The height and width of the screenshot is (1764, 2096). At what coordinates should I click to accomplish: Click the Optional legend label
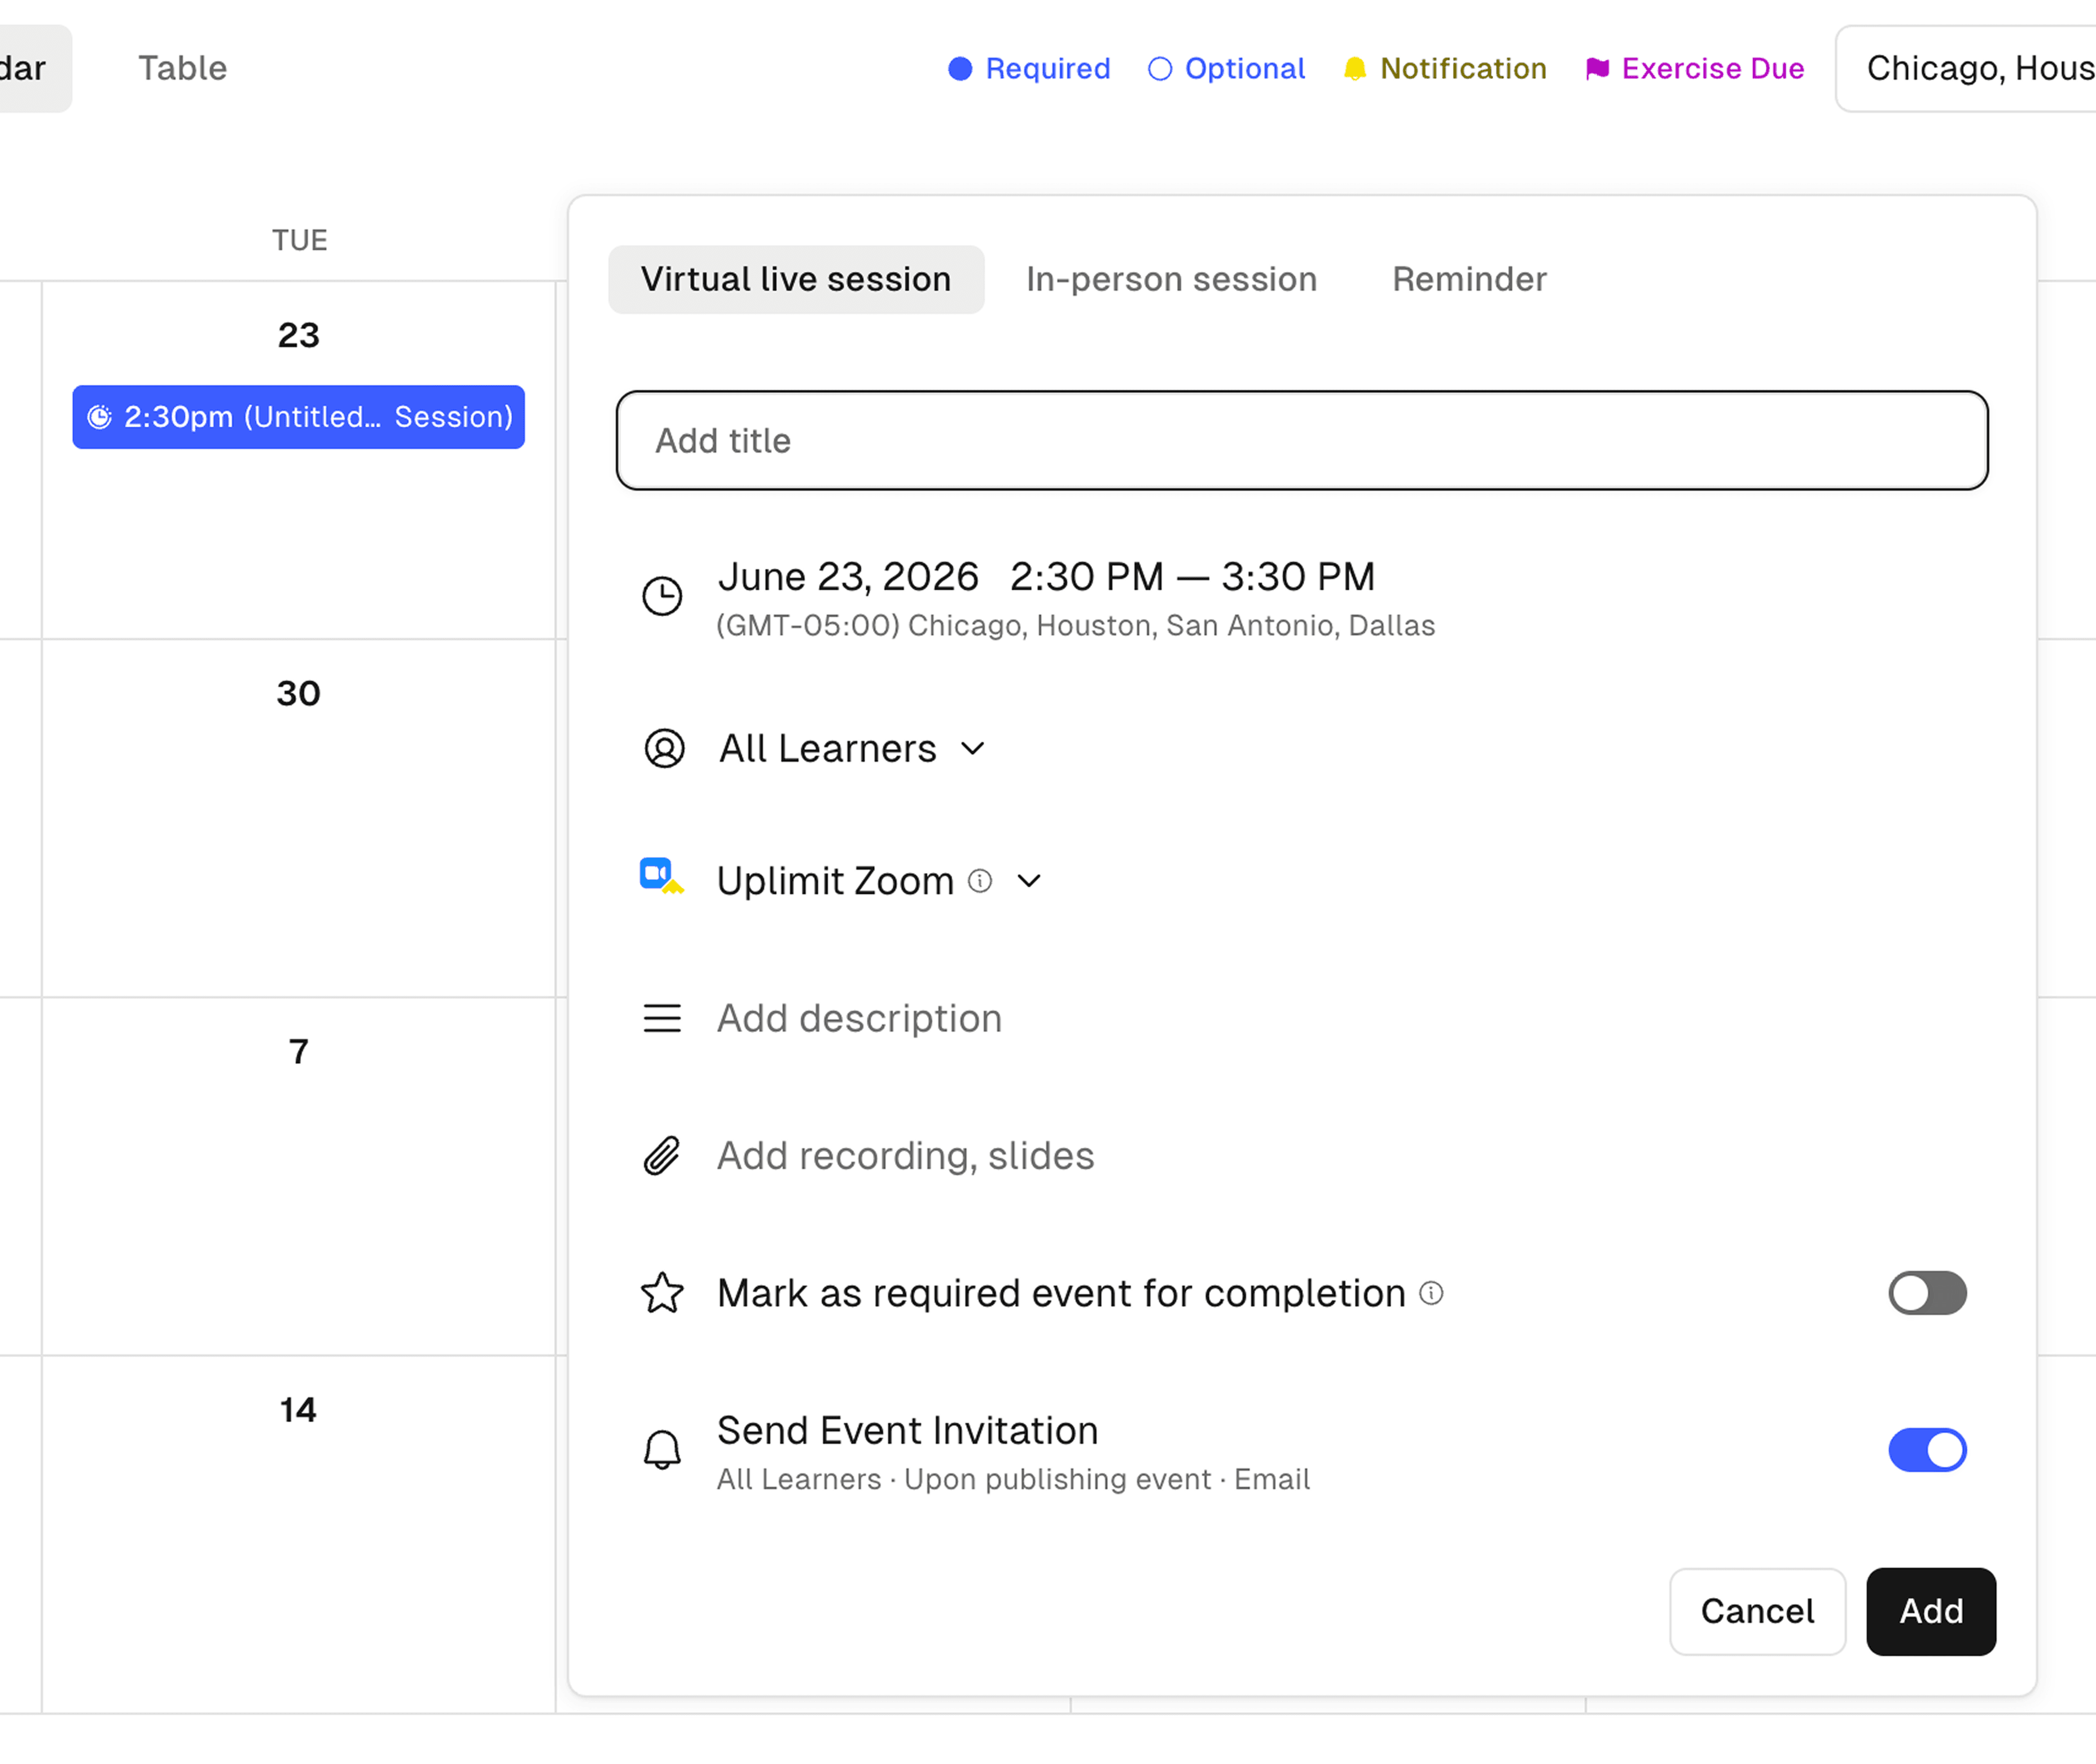(1245, 68)
